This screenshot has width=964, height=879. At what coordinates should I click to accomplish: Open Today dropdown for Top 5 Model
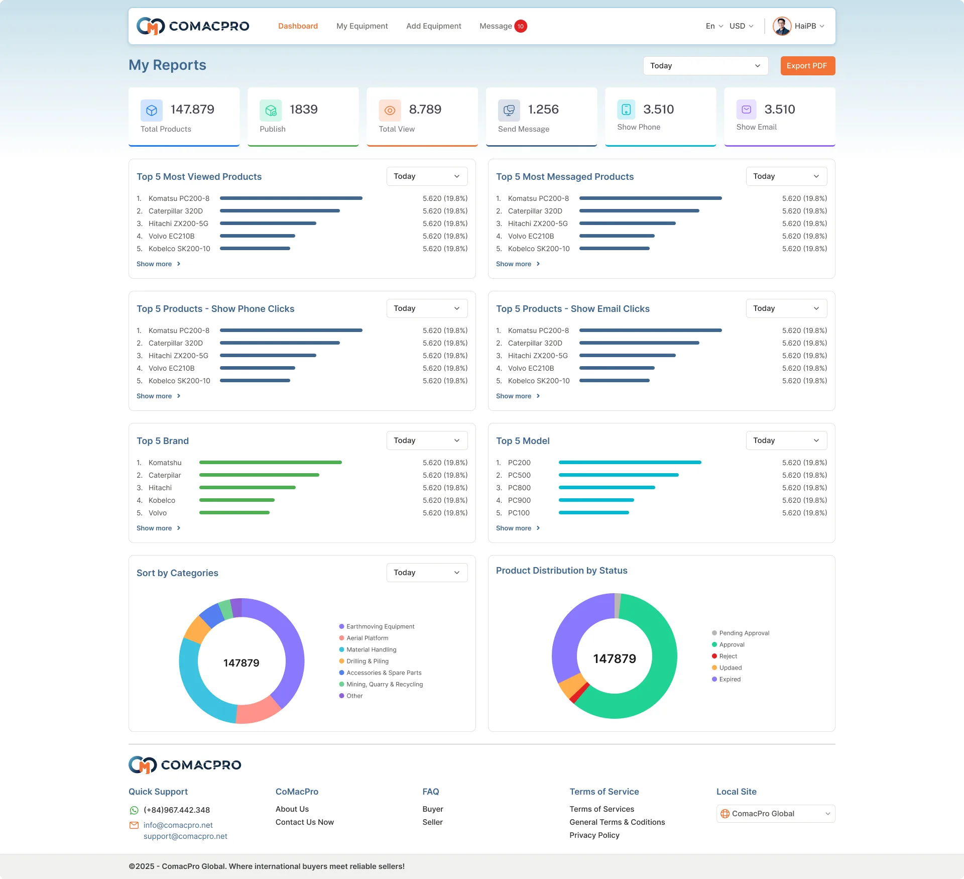point(786,441)
